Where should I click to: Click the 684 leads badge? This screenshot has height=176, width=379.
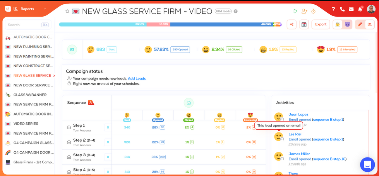point(223,11)
